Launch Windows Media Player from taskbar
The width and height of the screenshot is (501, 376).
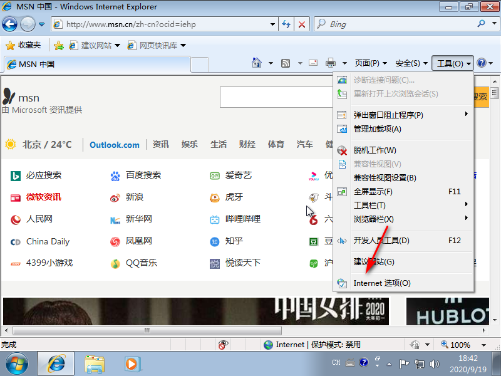(x=131, y=363)
